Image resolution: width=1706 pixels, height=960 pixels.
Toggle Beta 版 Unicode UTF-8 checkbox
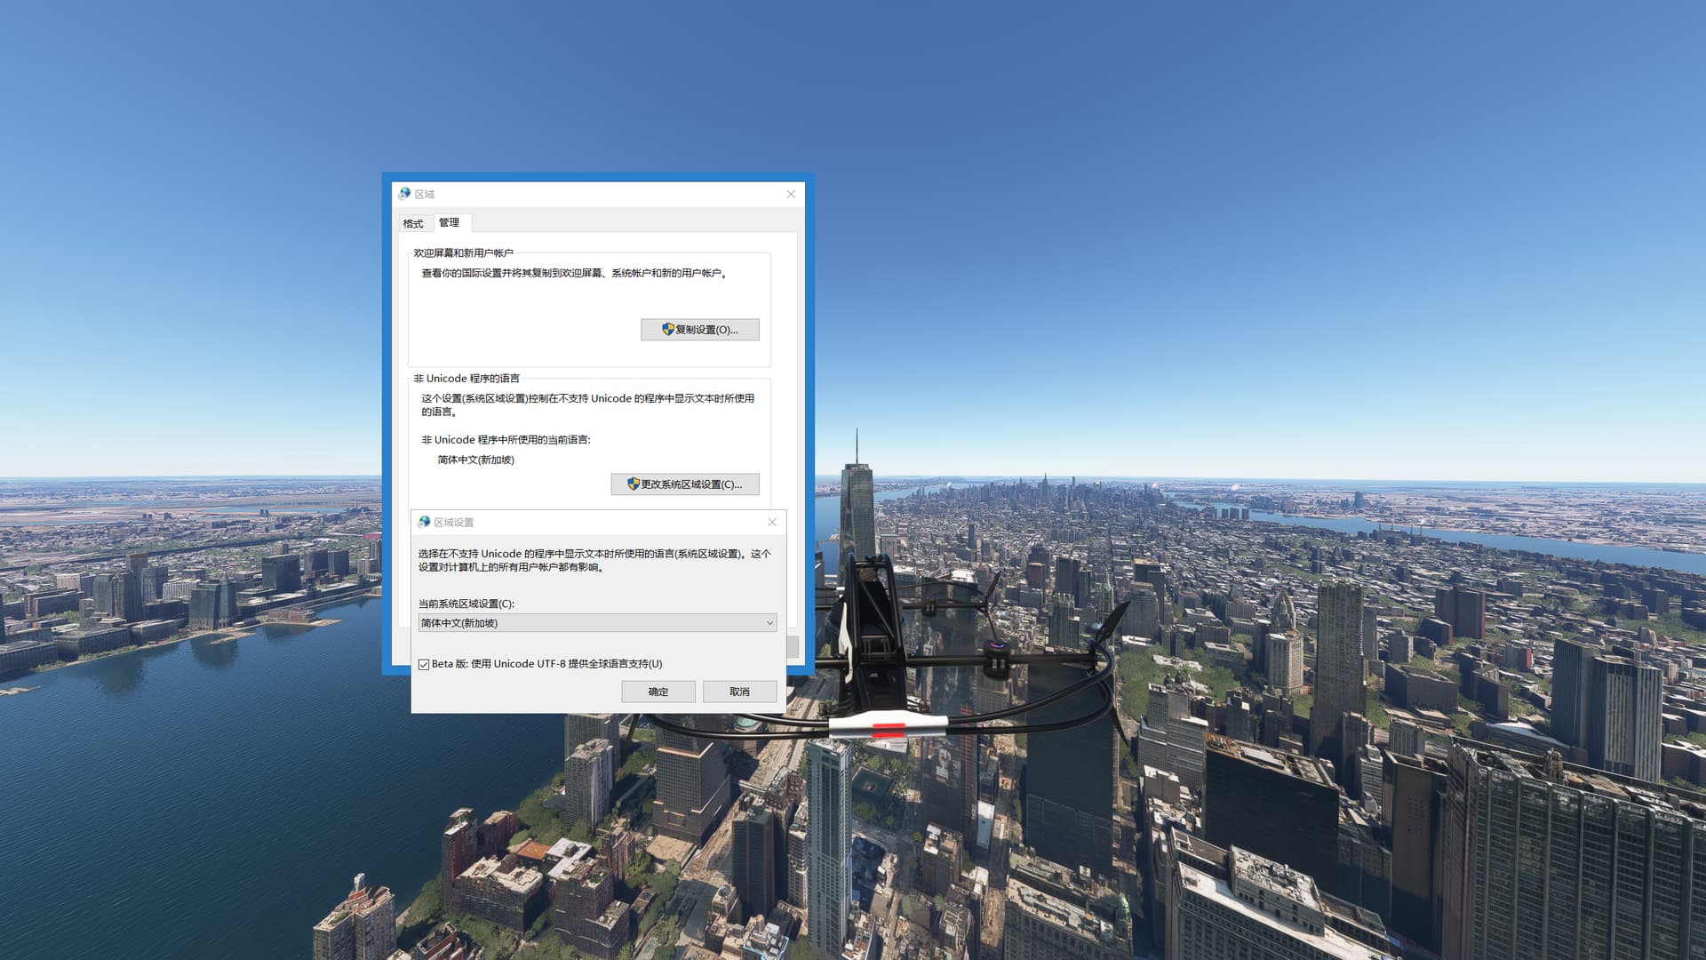(425, 664)
